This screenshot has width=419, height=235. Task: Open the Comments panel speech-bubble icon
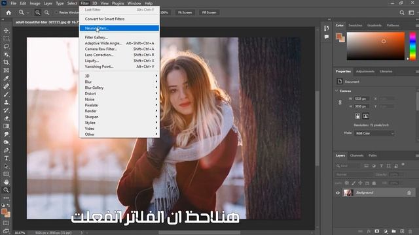tap(327, 37)
